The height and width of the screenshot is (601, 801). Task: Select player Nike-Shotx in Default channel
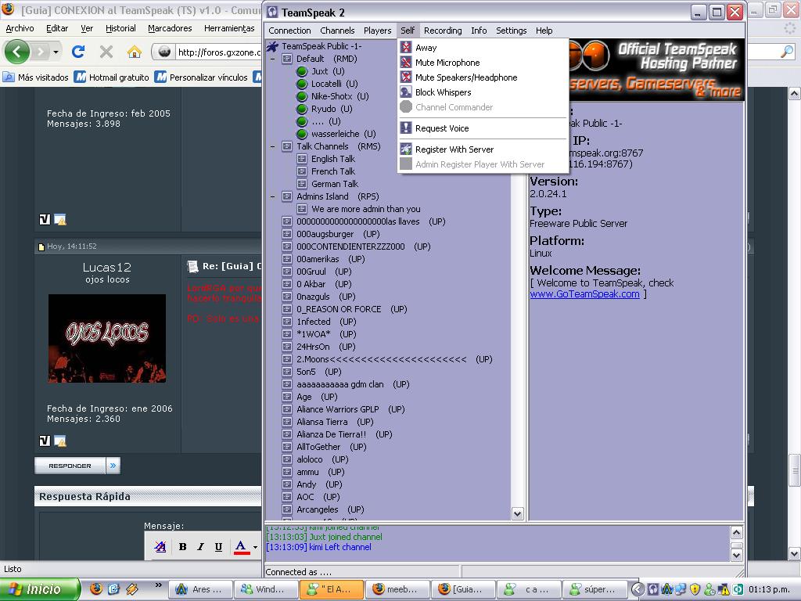click(x=339, y=96)
